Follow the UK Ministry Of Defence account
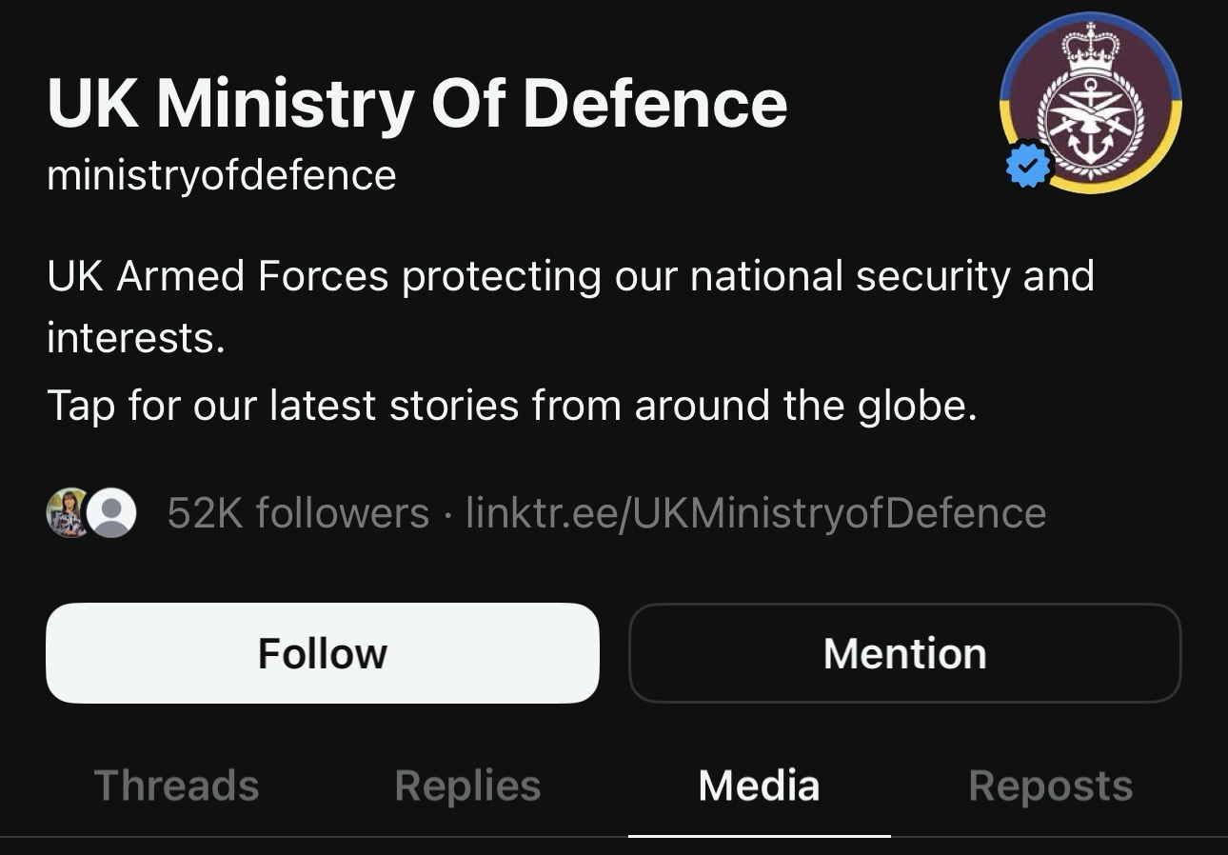The image size is (1228, 855). pyautogui.click(x=323, y=653)
